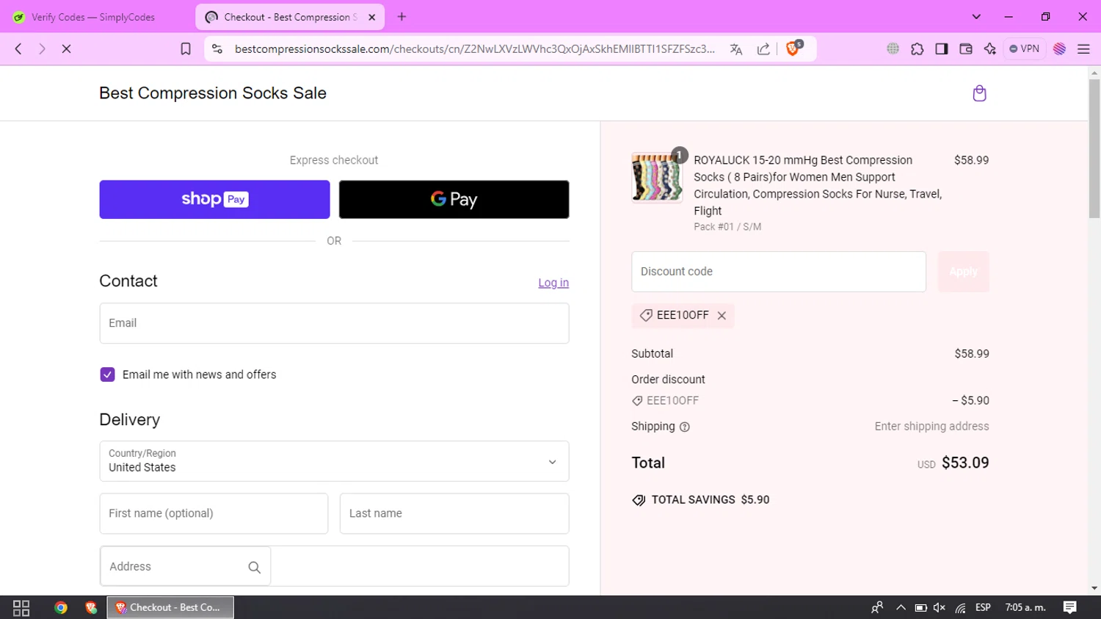1101x619 pixels.
Task: Click the Log in link
Action: [x=553, y=283]
